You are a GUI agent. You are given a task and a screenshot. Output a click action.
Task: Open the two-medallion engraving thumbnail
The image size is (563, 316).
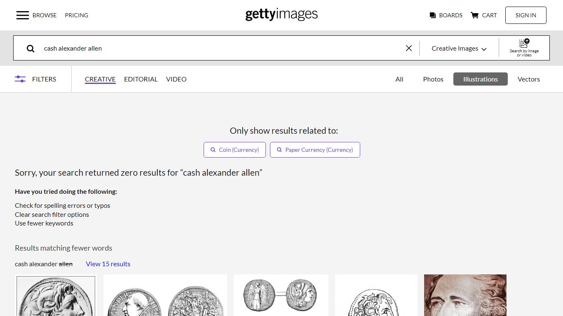pos(165,295)
